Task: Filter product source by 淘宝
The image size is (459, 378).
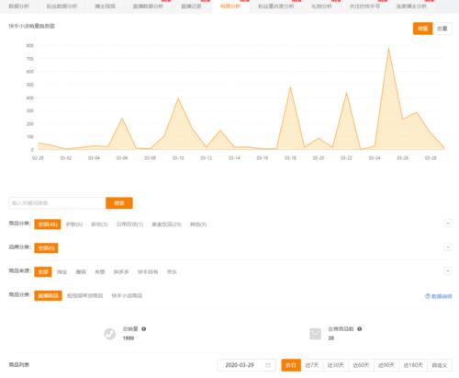Action: click(x=62, y=272)
